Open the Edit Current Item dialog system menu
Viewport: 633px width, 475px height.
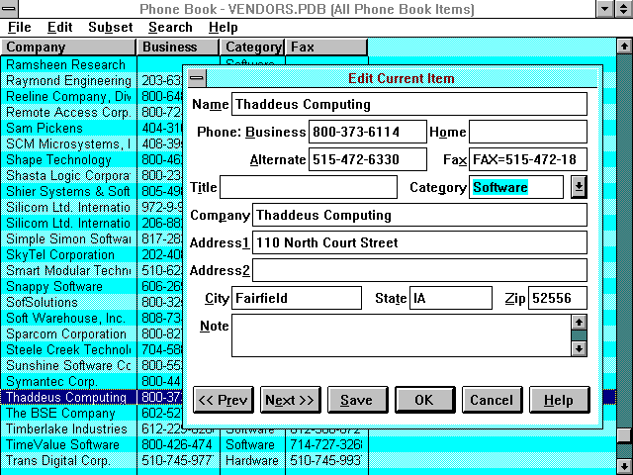point(197,78)
